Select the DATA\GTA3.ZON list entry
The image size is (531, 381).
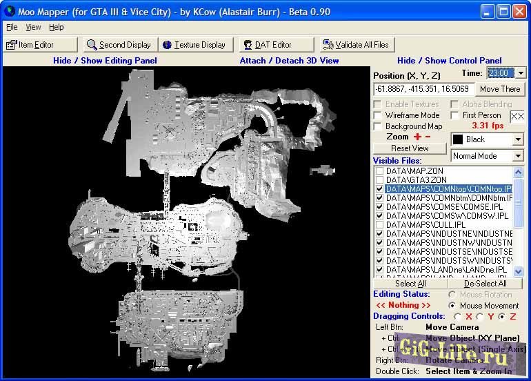pos(417,180)
